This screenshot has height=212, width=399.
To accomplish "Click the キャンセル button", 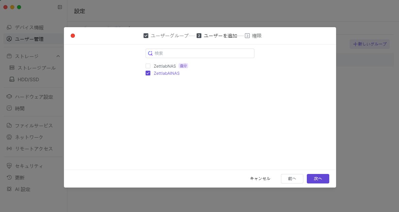I will (260, 179).
